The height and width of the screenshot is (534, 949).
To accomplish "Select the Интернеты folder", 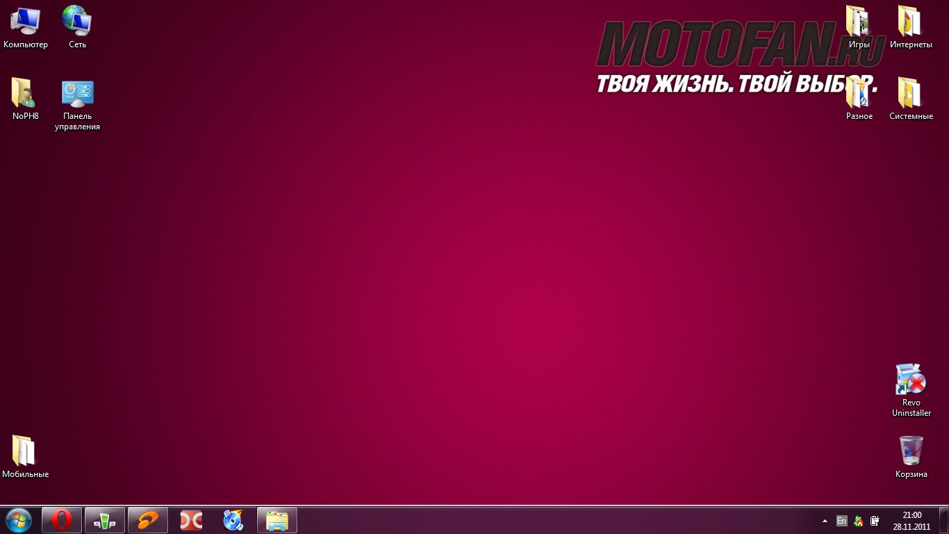I will 911,27.
